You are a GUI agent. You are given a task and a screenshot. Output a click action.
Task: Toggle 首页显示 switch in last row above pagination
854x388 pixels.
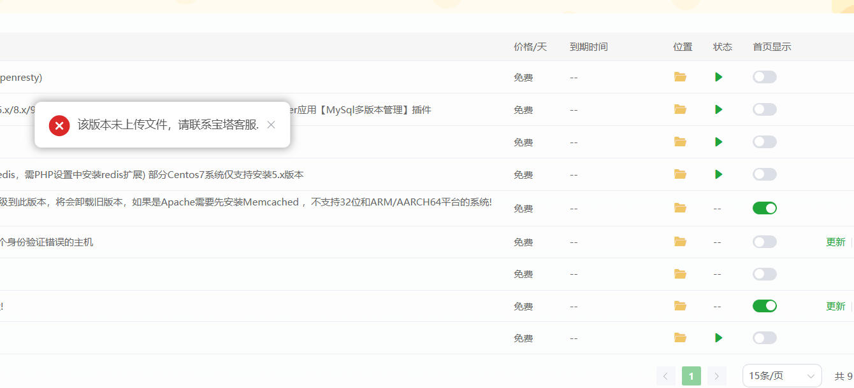765,338
